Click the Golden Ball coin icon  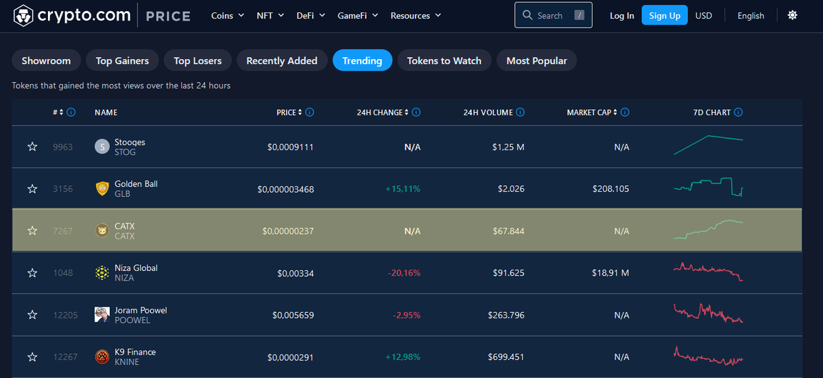click(x=102, y=189)
